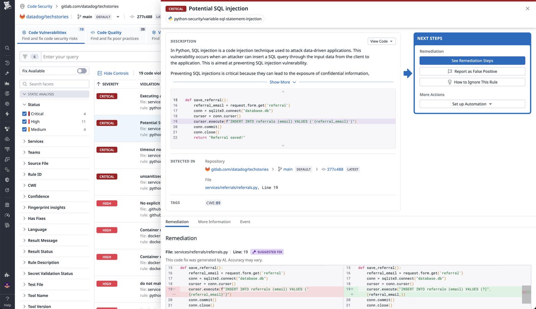The image size is (536, 309).
Task: Open the search magnifier in the left sidebar
Action: pos(7,48)
